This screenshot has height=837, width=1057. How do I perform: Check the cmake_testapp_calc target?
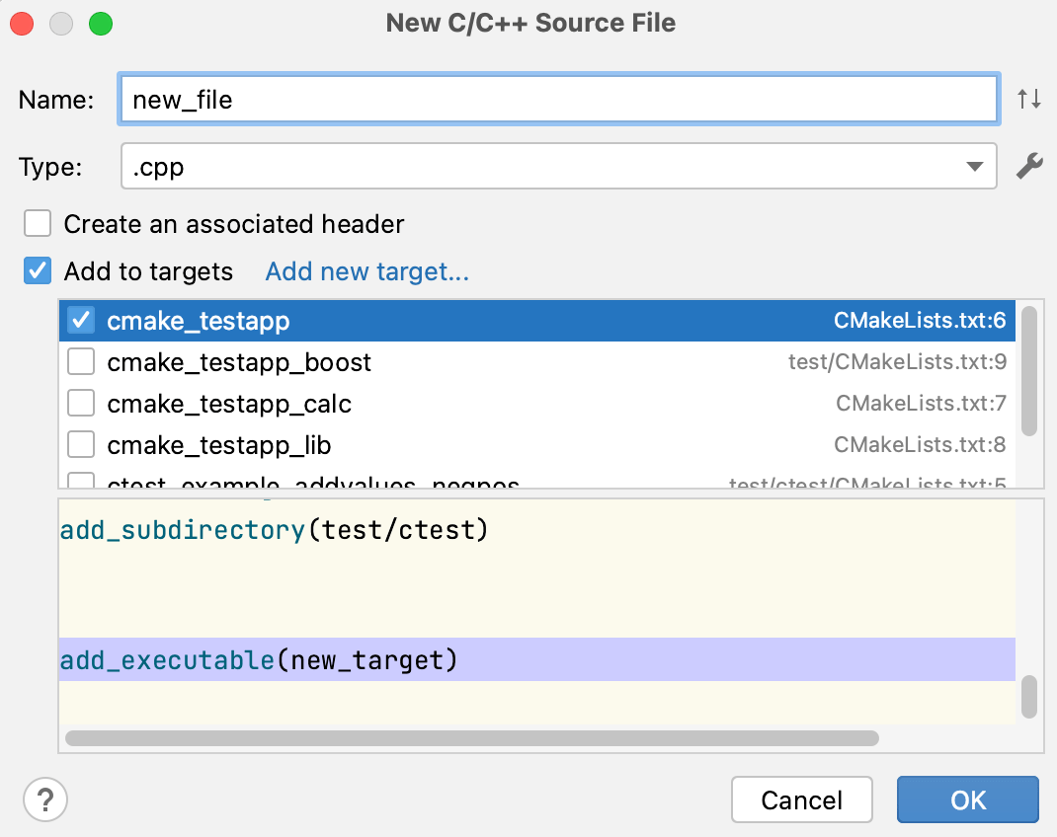pos(80,403)
